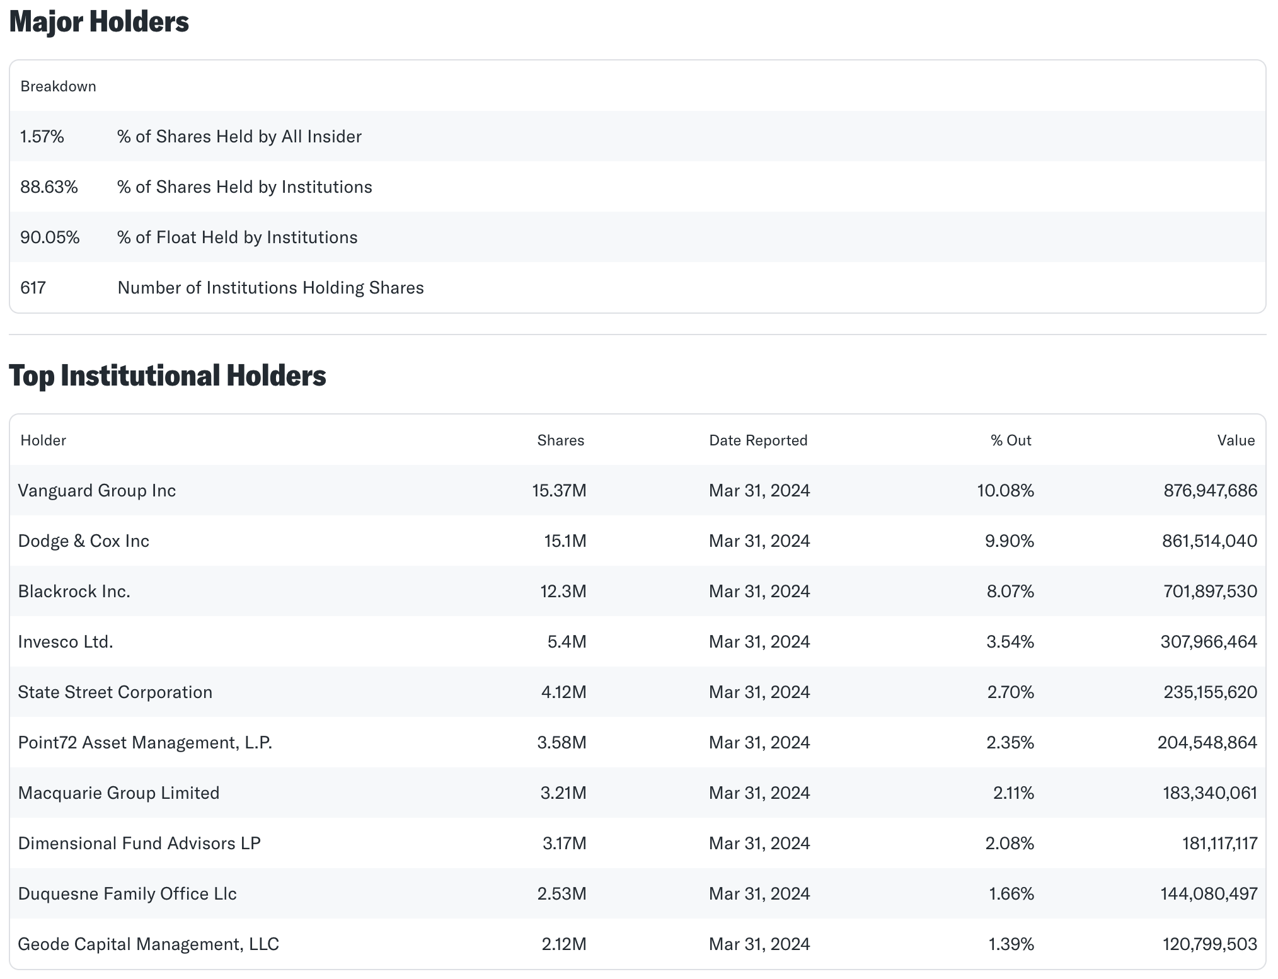Select the 2.35% out cell

(x=1010, y=743)
